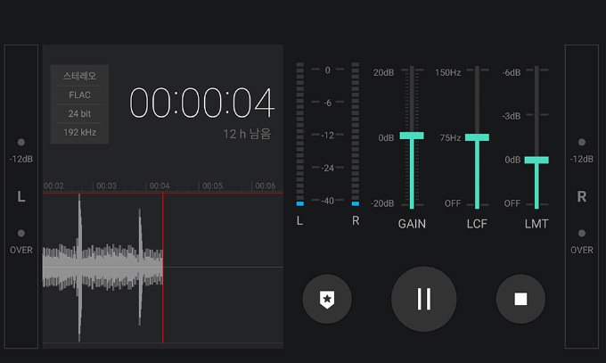Click the right channel -12dB indicator dot
Screen dimensions: 606x363
582,142
